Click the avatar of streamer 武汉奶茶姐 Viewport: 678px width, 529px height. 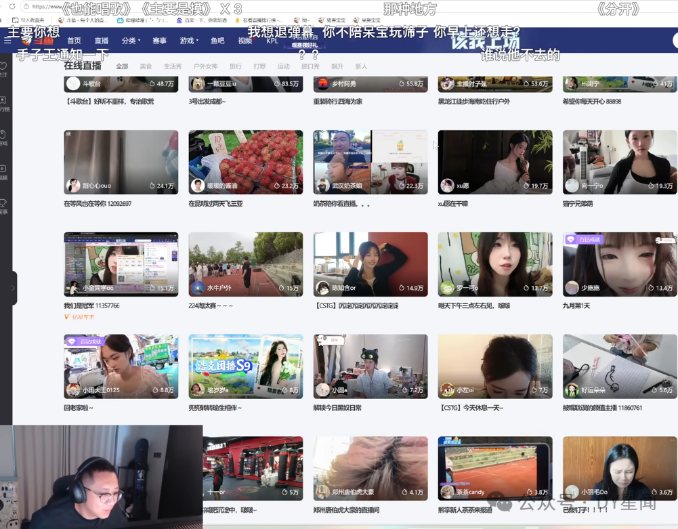coord(322,186)
